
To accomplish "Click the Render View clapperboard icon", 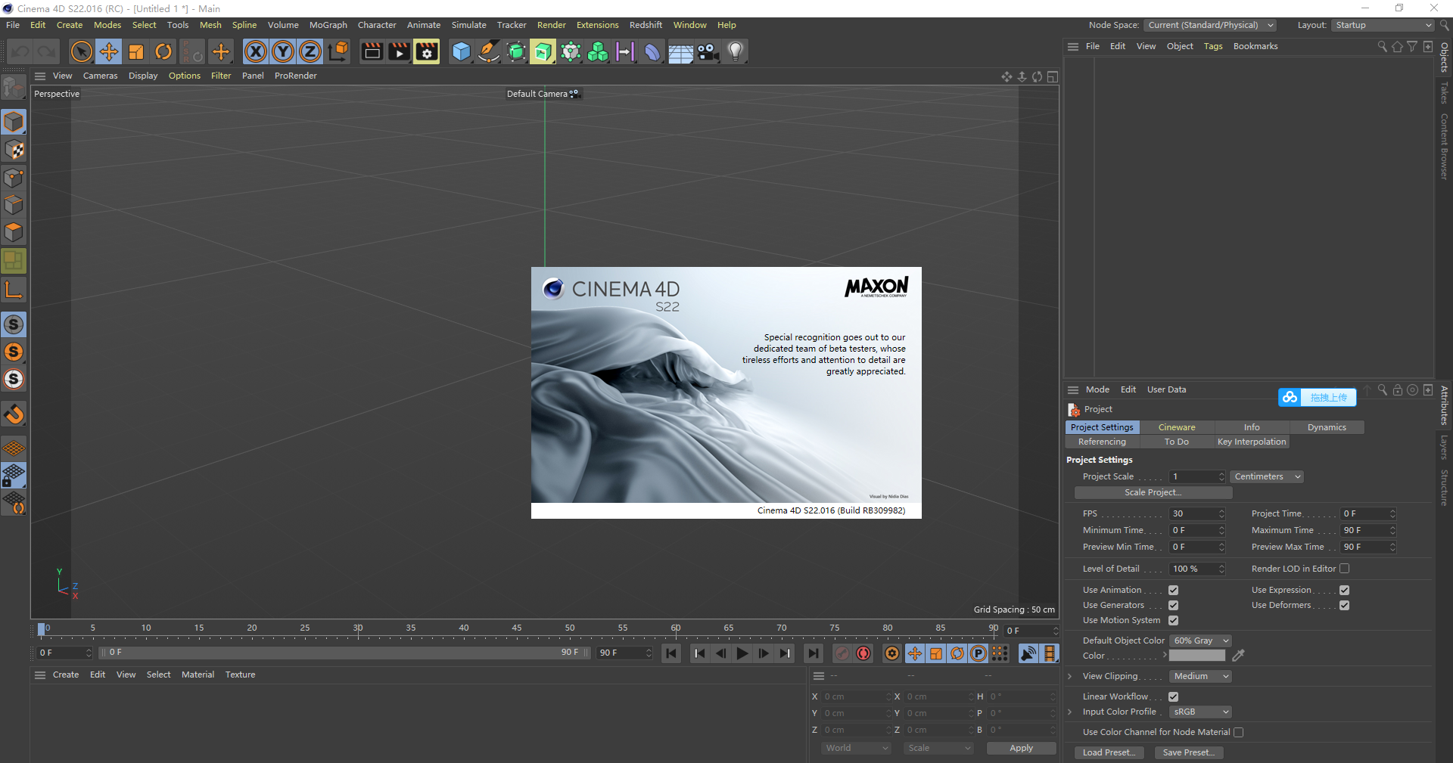I will (372, 51).
